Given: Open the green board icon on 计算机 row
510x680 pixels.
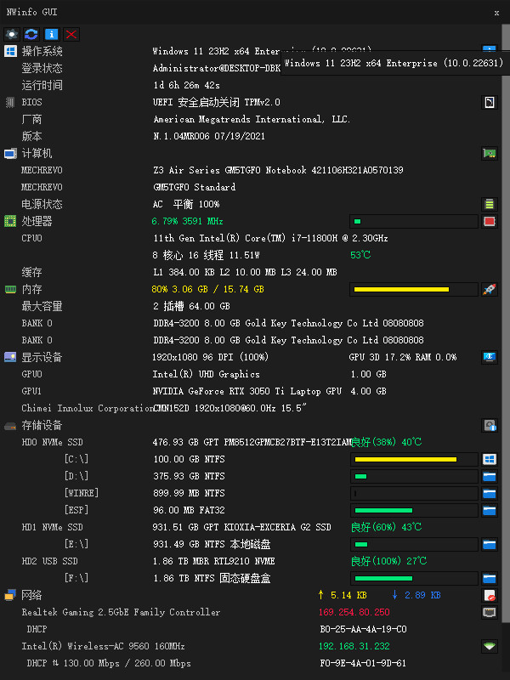Looking at the screenshot, I should pyautogui.click(x=490, y=154).
